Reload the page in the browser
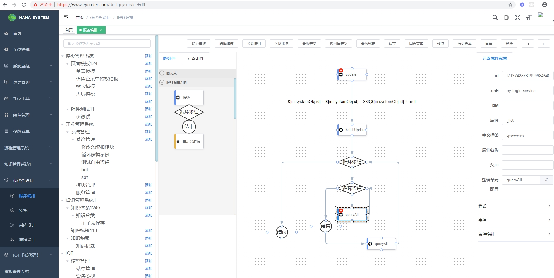 24,5
